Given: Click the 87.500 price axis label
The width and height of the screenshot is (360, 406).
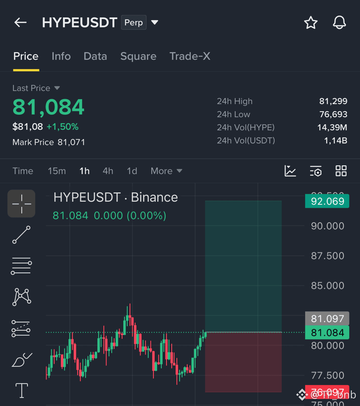Looking at the screenshot, I should point(327,256).
